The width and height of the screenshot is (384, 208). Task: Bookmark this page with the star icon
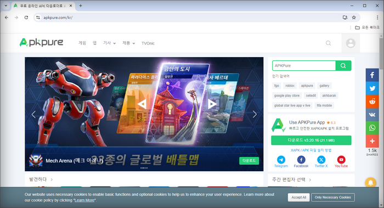[x=354, y=18]
